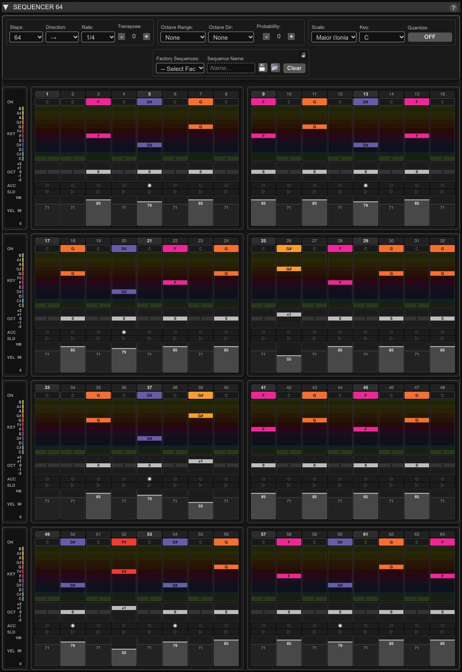Toggle the ON cell for step 18
This screenshot has width=462, height=672.
tap(73, 249)
